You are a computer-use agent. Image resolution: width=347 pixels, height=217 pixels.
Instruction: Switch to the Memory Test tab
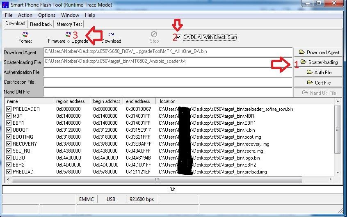tap(69, 24)
